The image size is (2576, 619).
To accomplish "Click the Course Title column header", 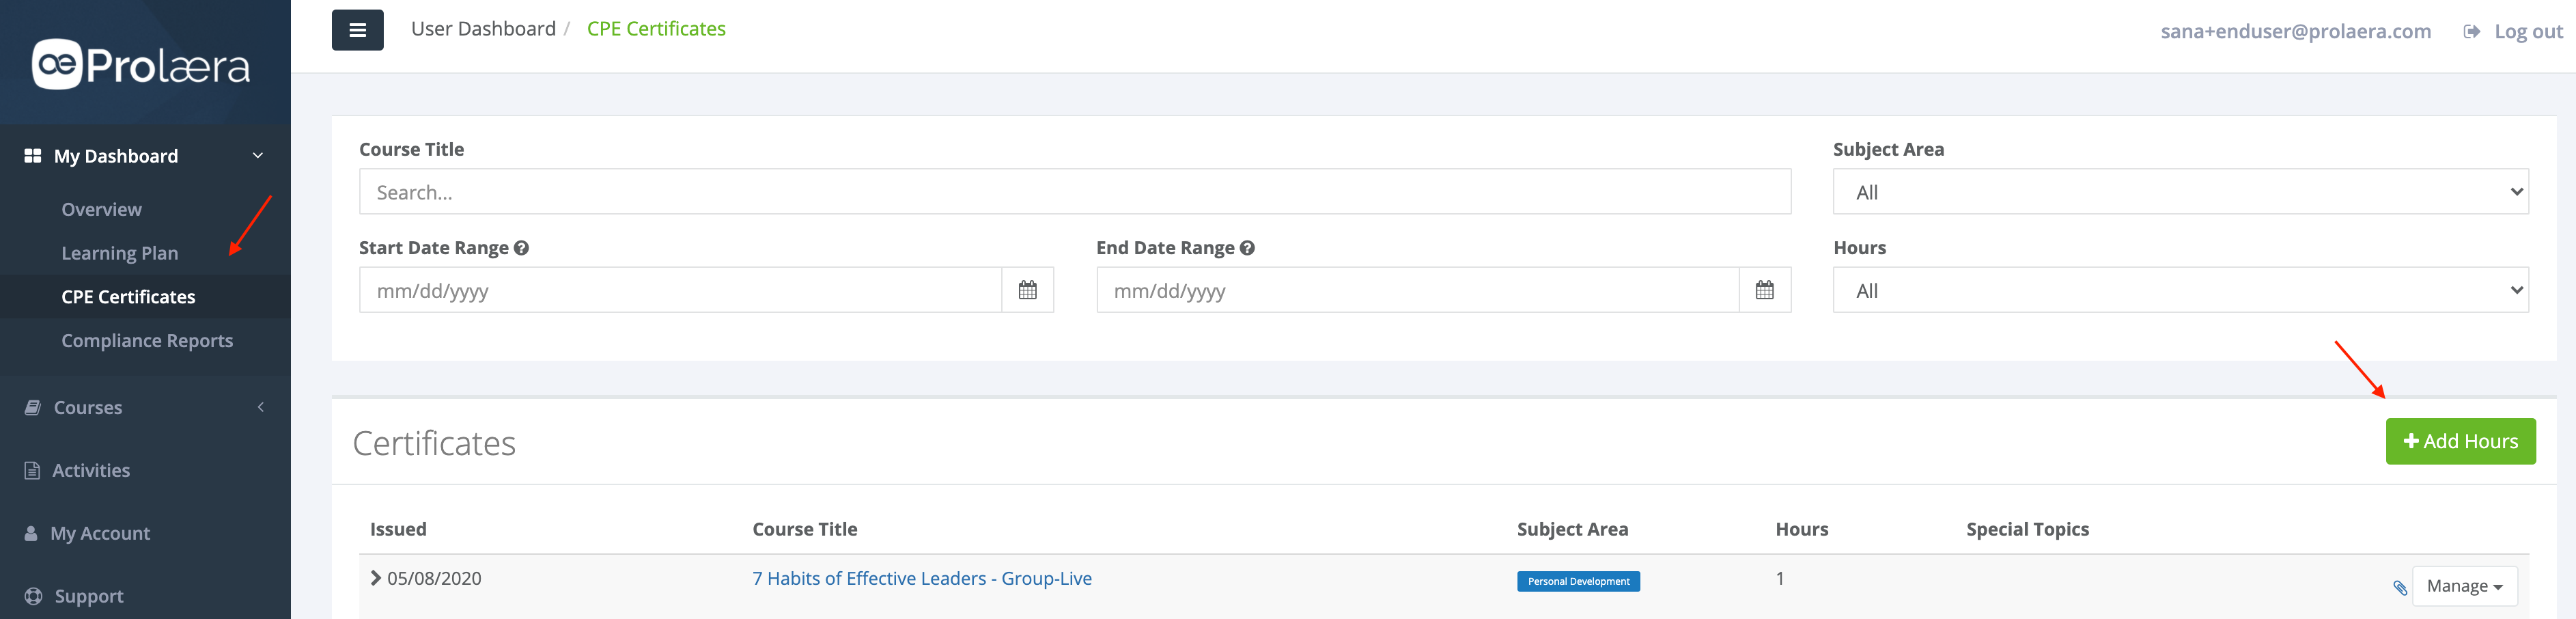I will (804, 529).
